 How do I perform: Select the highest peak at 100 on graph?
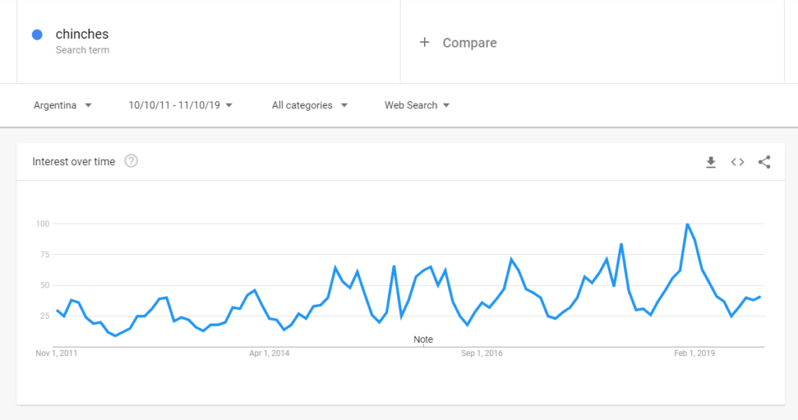(x=687, y=224)
